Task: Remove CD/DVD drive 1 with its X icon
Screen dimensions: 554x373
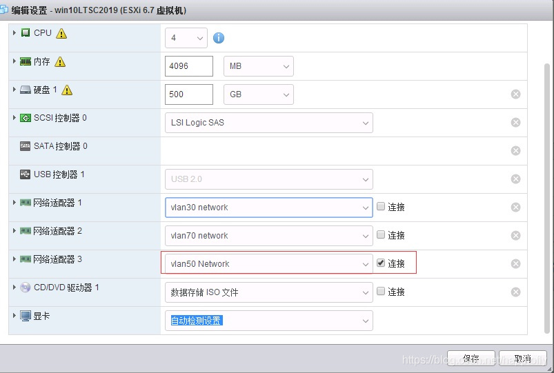Action: point(515,292)
